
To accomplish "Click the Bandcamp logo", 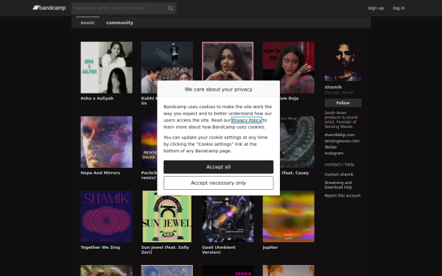I will coord(49,7).
